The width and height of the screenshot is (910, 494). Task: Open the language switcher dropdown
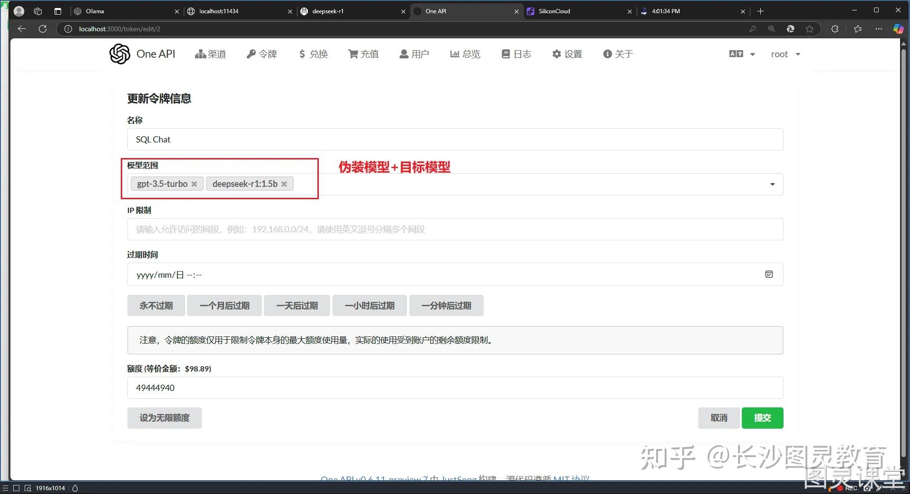click(741, 54)
